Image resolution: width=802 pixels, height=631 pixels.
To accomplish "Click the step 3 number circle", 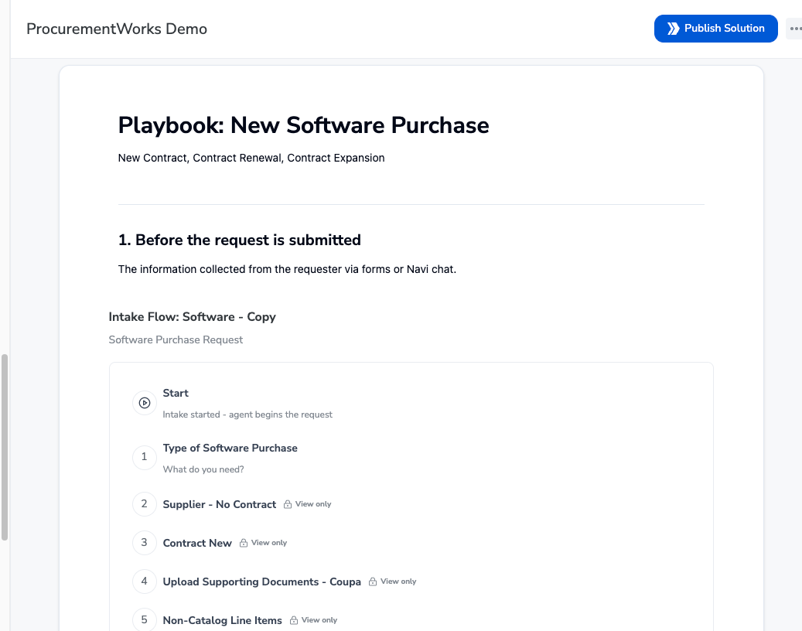I will point(145,543).
